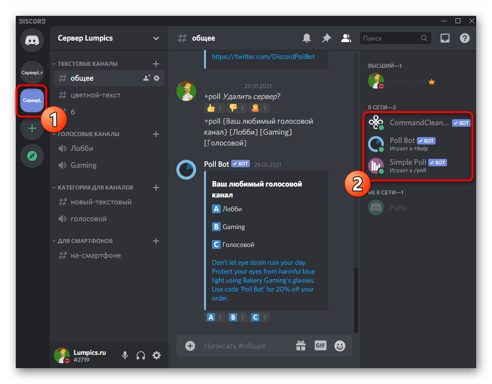Open the GIF picker
Screen dimensions: 492x384
[321, 346]
